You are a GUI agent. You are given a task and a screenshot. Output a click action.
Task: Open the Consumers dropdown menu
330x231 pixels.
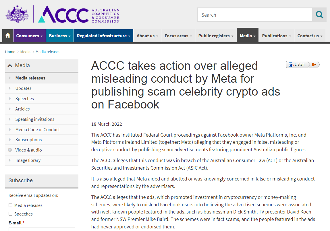30,36
